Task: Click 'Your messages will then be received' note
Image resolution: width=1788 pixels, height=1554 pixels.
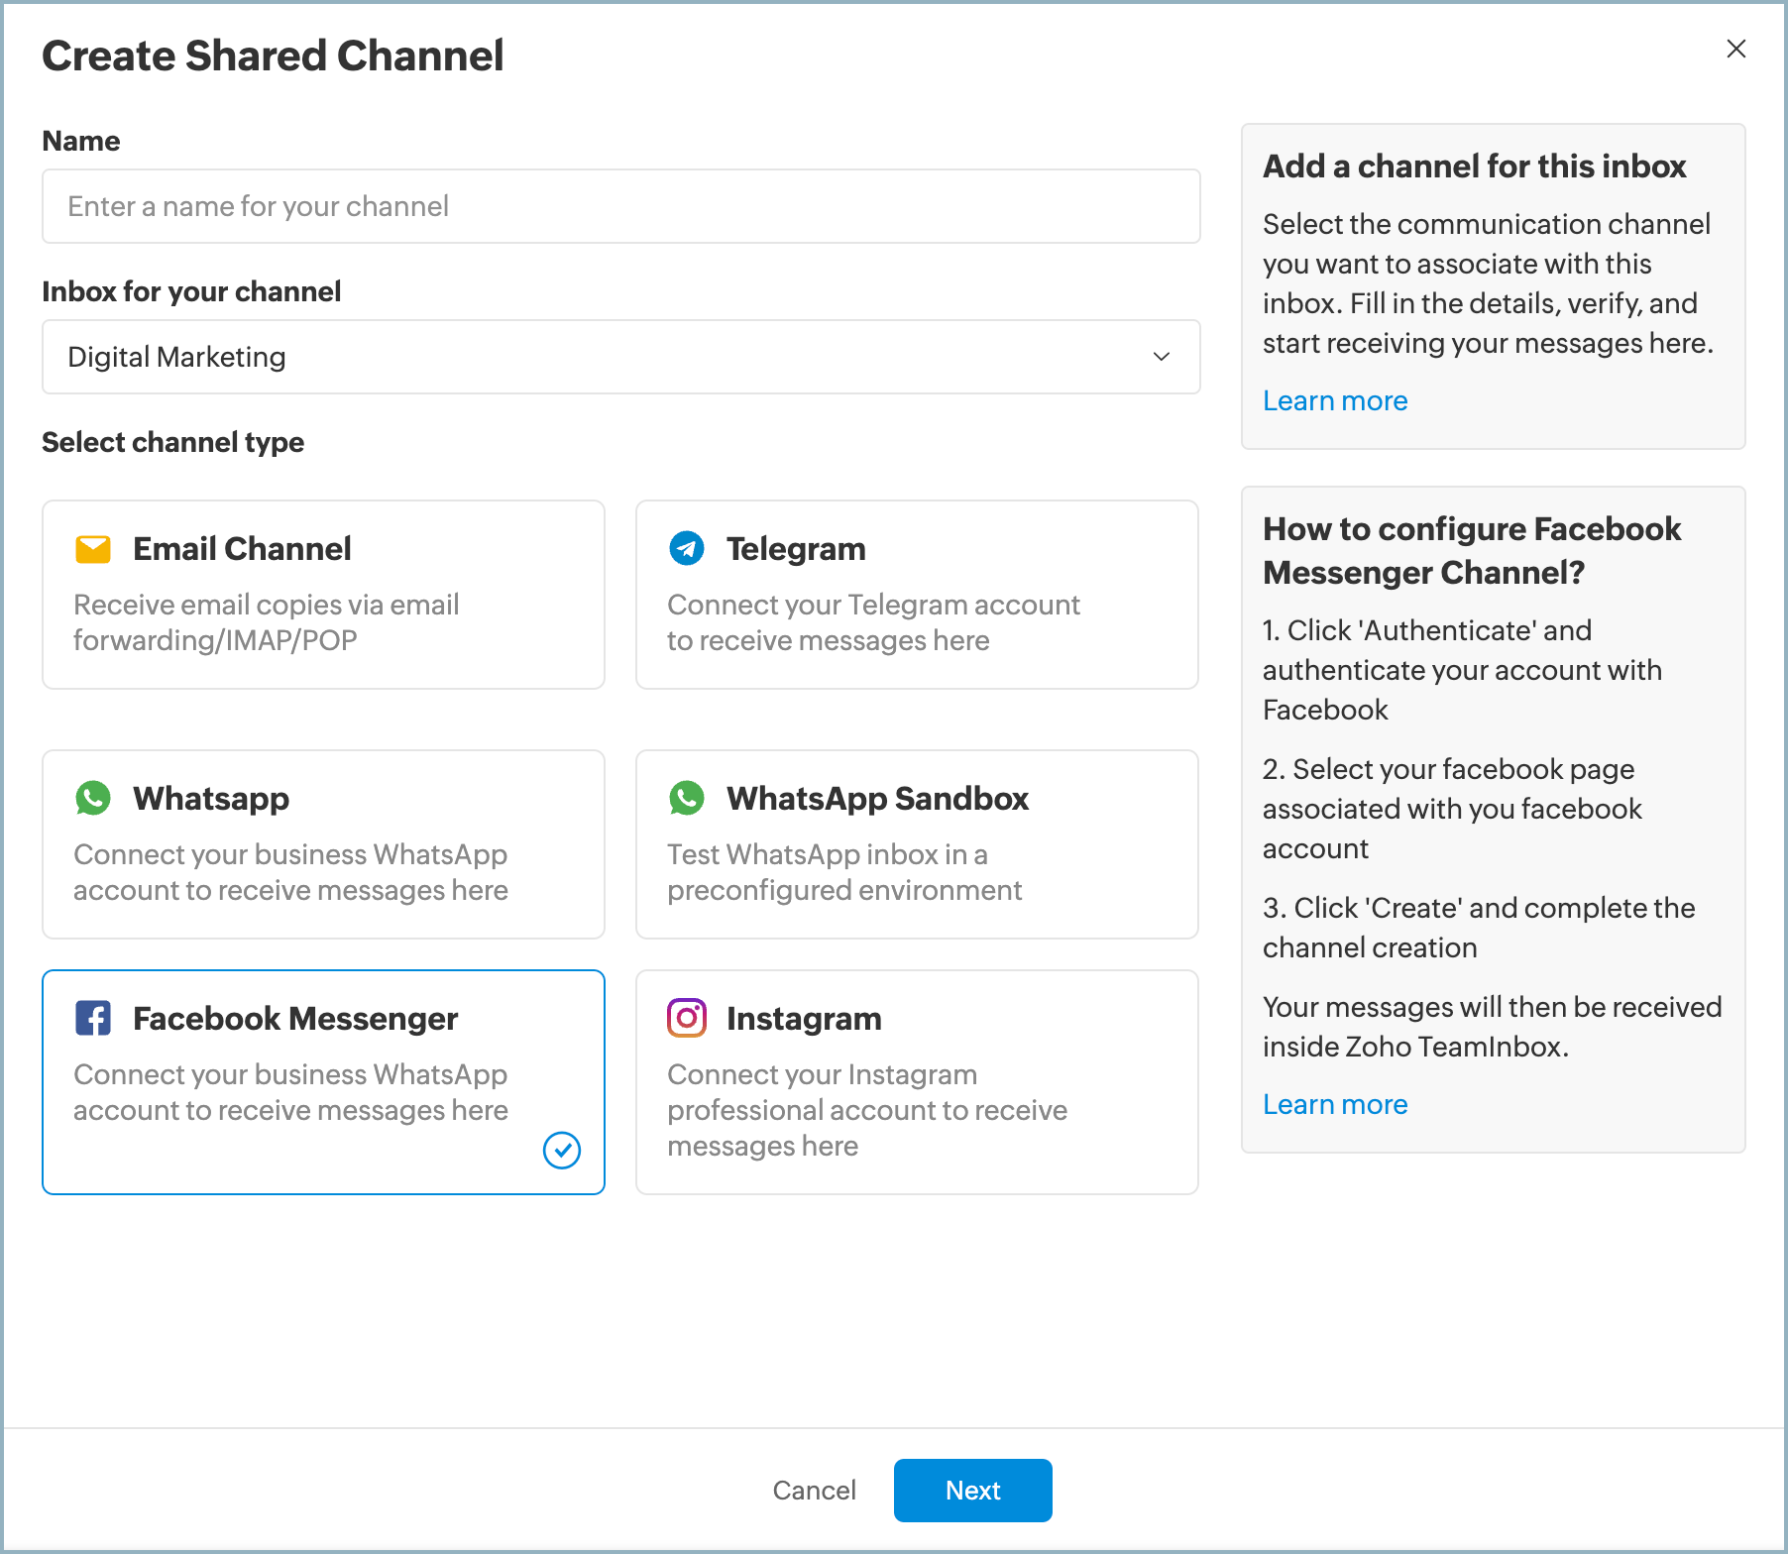Action: (1492, 1027)
